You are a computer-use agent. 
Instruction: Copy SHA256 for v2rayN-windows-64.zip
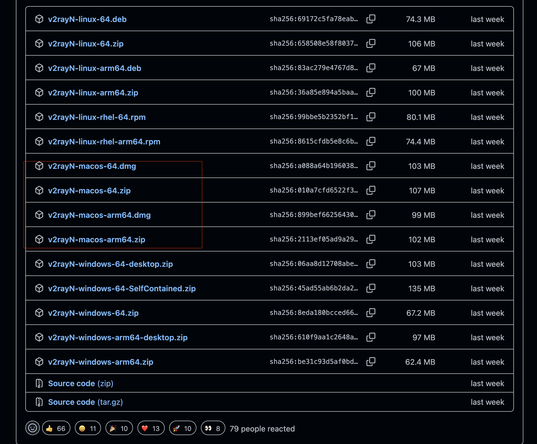[371, 313]
